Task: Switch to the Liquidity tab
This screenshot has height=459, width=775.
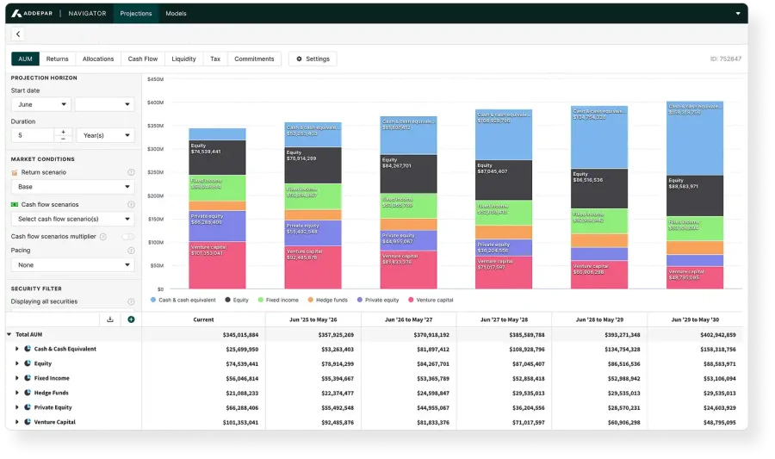Action: pos(183,59)
